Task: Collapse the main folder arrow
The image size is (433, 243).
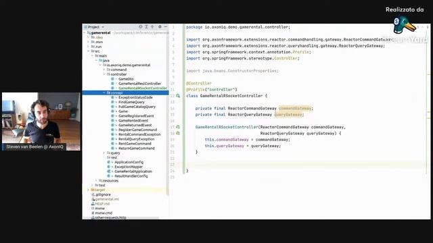Action: 92,55
